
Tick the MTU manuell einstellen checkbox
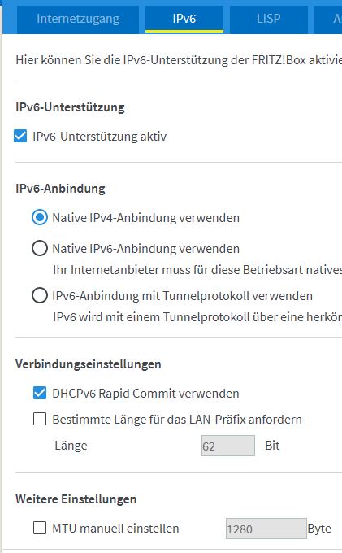pos(40,528)
